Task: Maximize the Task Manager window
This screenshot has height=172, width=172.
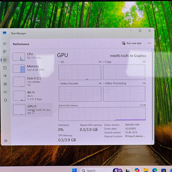Action: pos(140,31)
